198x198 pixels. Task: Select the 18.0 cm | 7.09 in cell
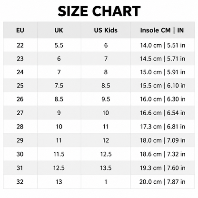[x=162, y=140]
